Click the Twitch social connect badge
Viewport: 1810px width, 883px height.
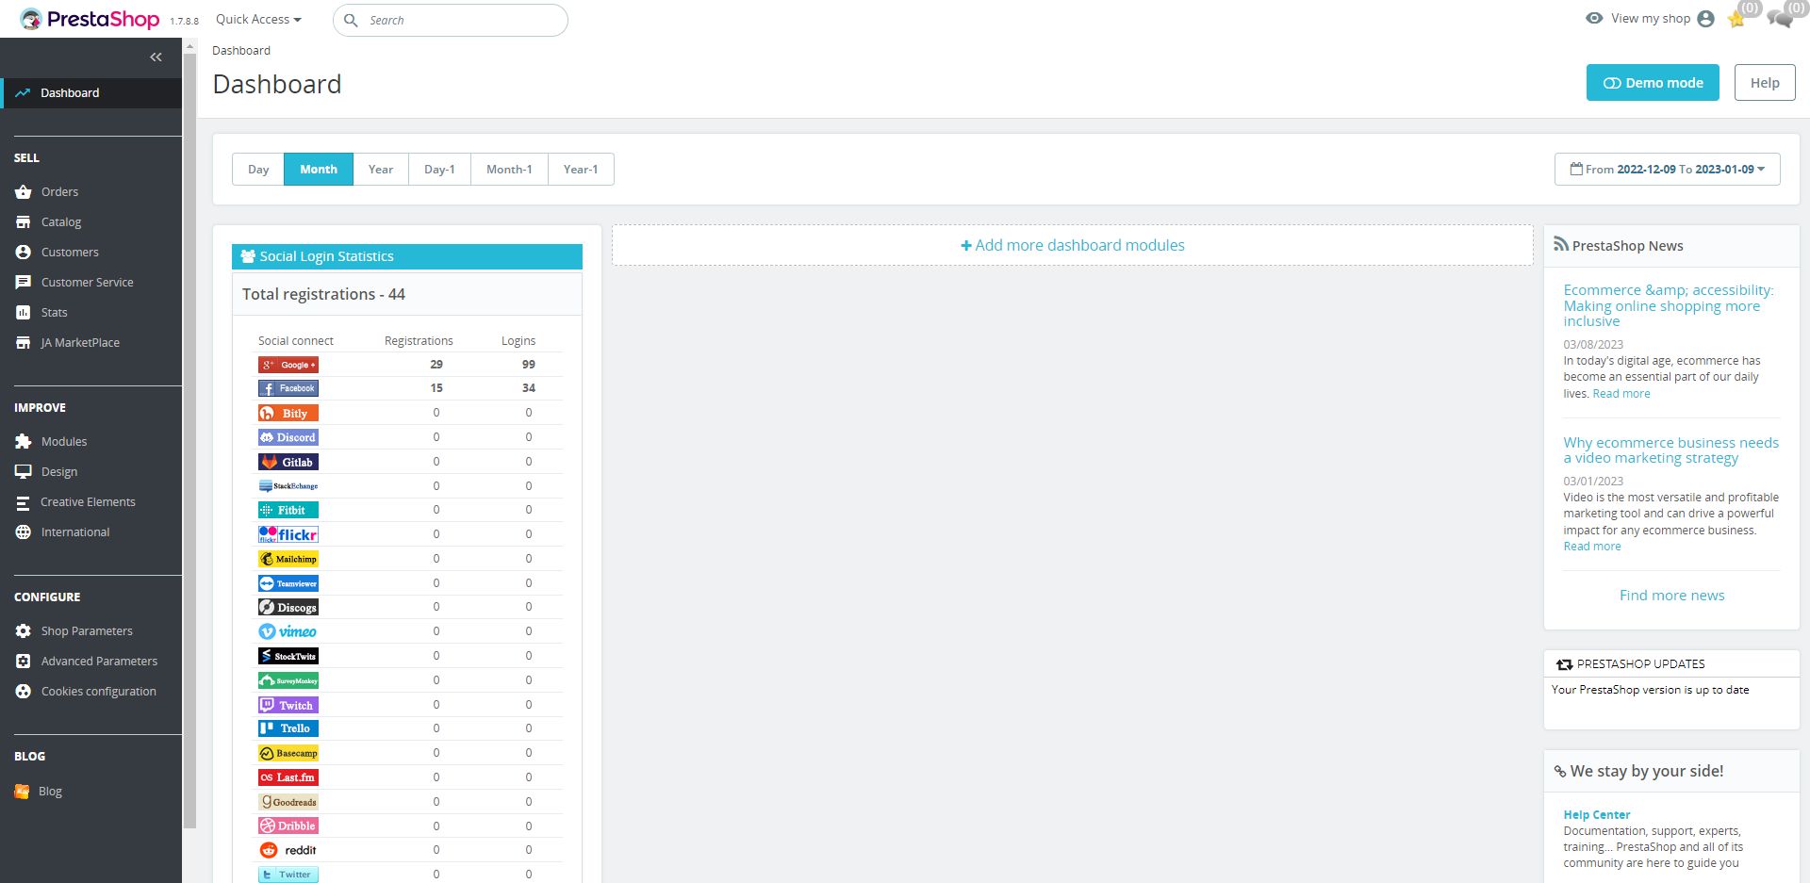288,705
